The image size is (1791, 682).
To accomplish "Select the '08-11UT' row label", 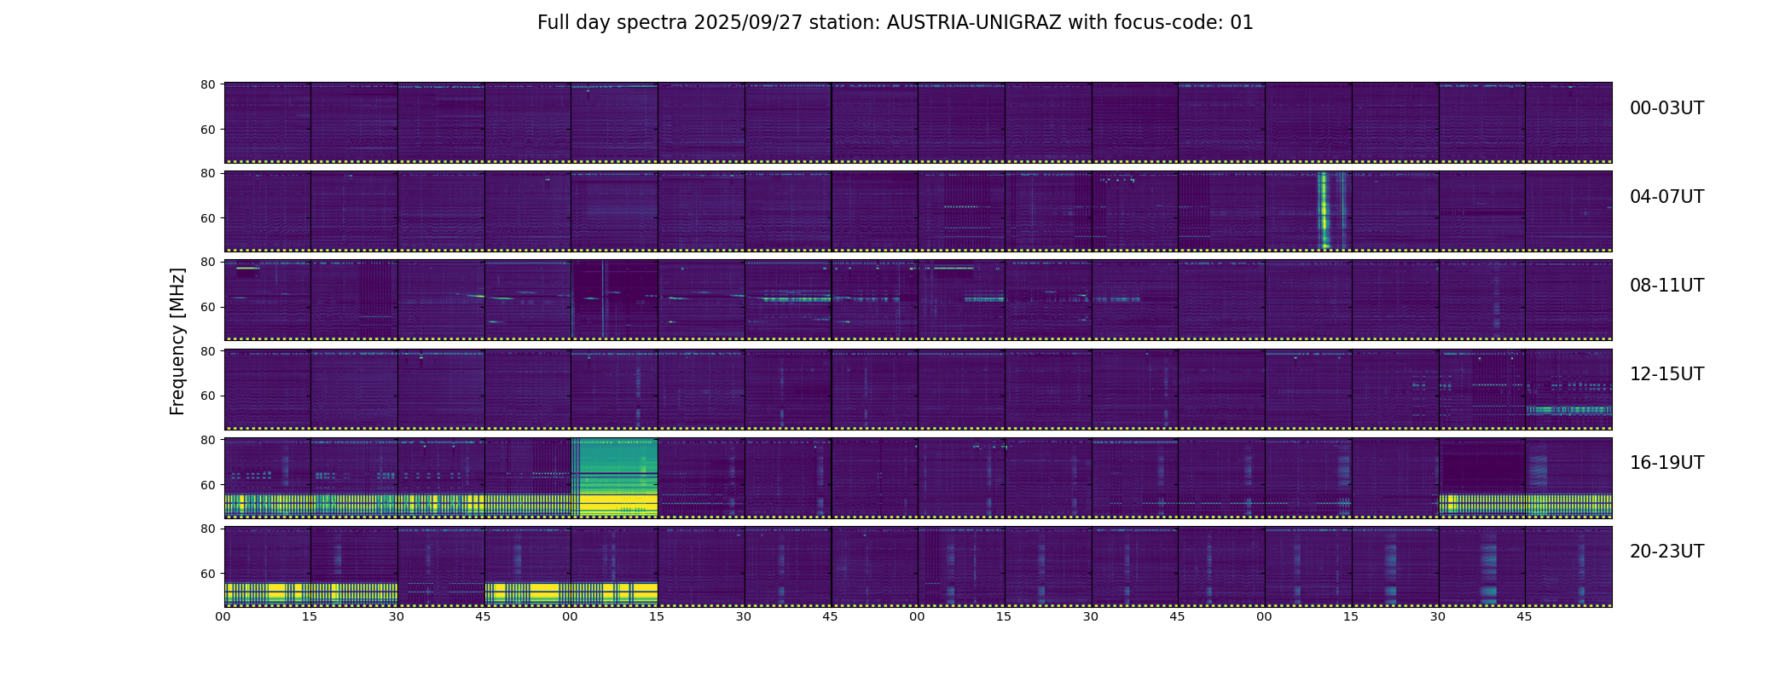I will click(x=1666, y=286).
